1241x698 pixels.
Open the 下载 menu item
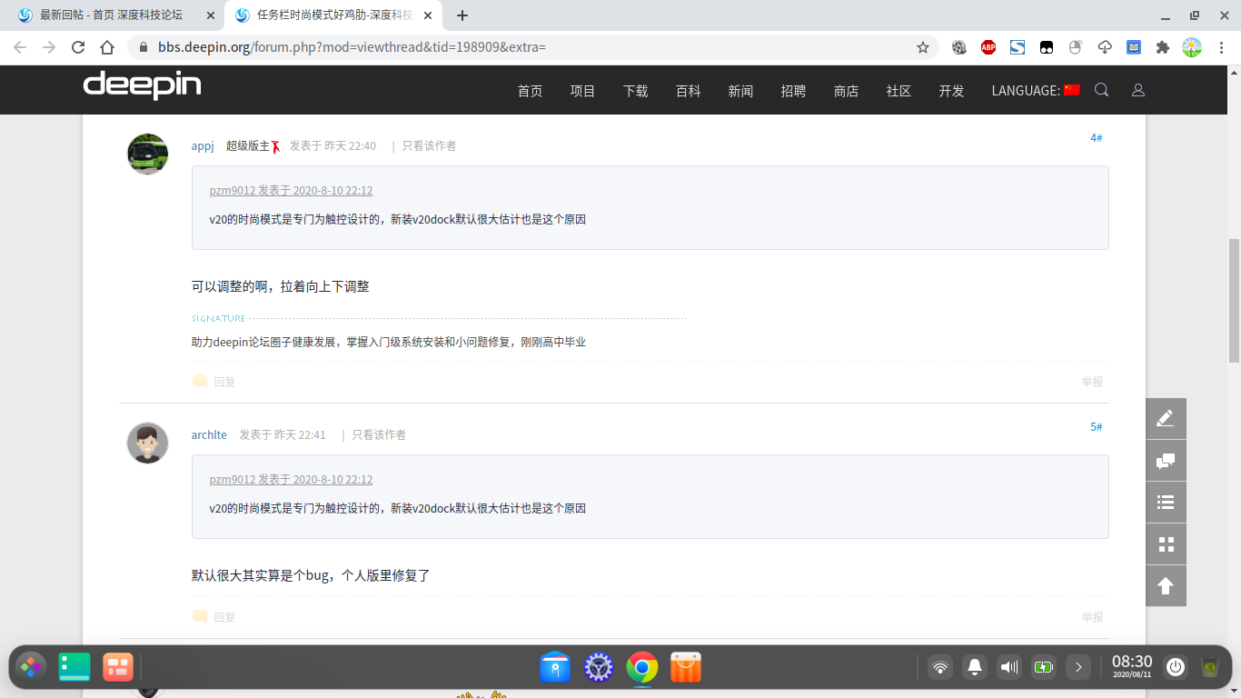635,90
